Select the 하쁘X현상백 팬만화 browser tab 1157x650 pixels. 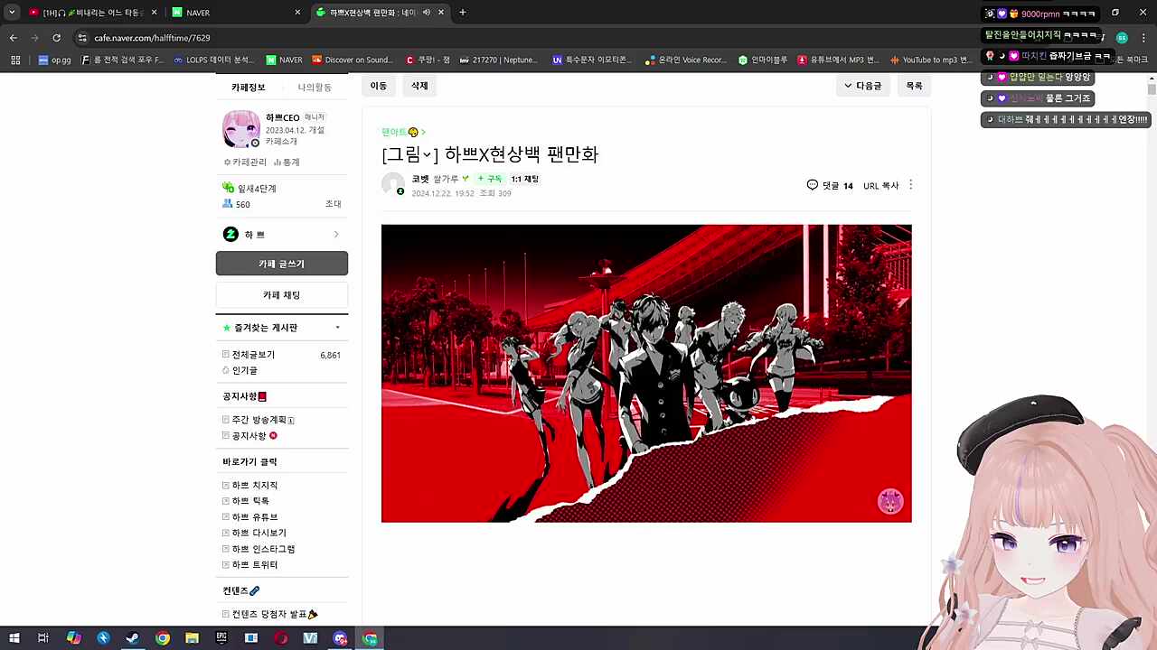(380, 13)
